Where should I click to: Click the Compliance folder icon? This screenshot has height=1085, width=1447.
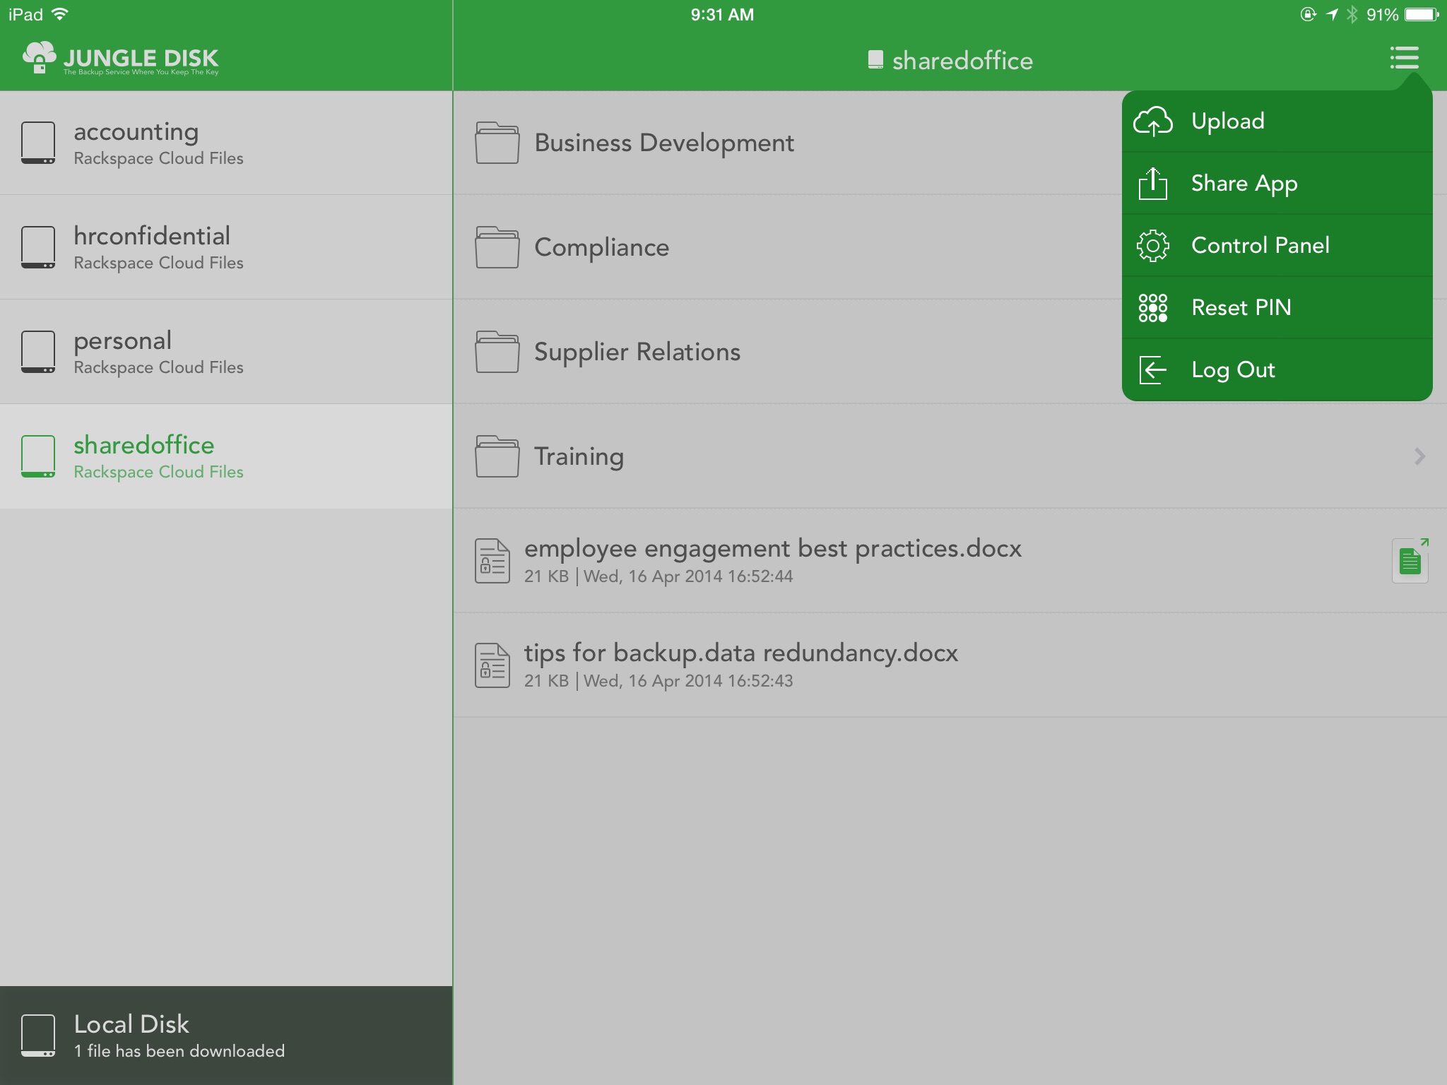497,247
